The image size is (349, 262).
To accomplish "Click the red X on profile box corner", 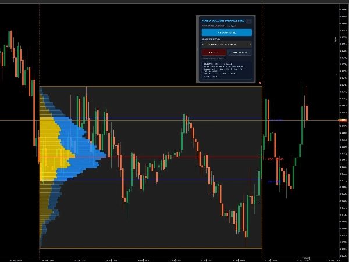I will (x=260, y=83).
